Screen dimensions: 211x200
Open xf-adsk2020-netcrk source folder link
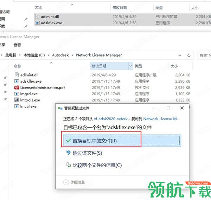coord(112,119)
